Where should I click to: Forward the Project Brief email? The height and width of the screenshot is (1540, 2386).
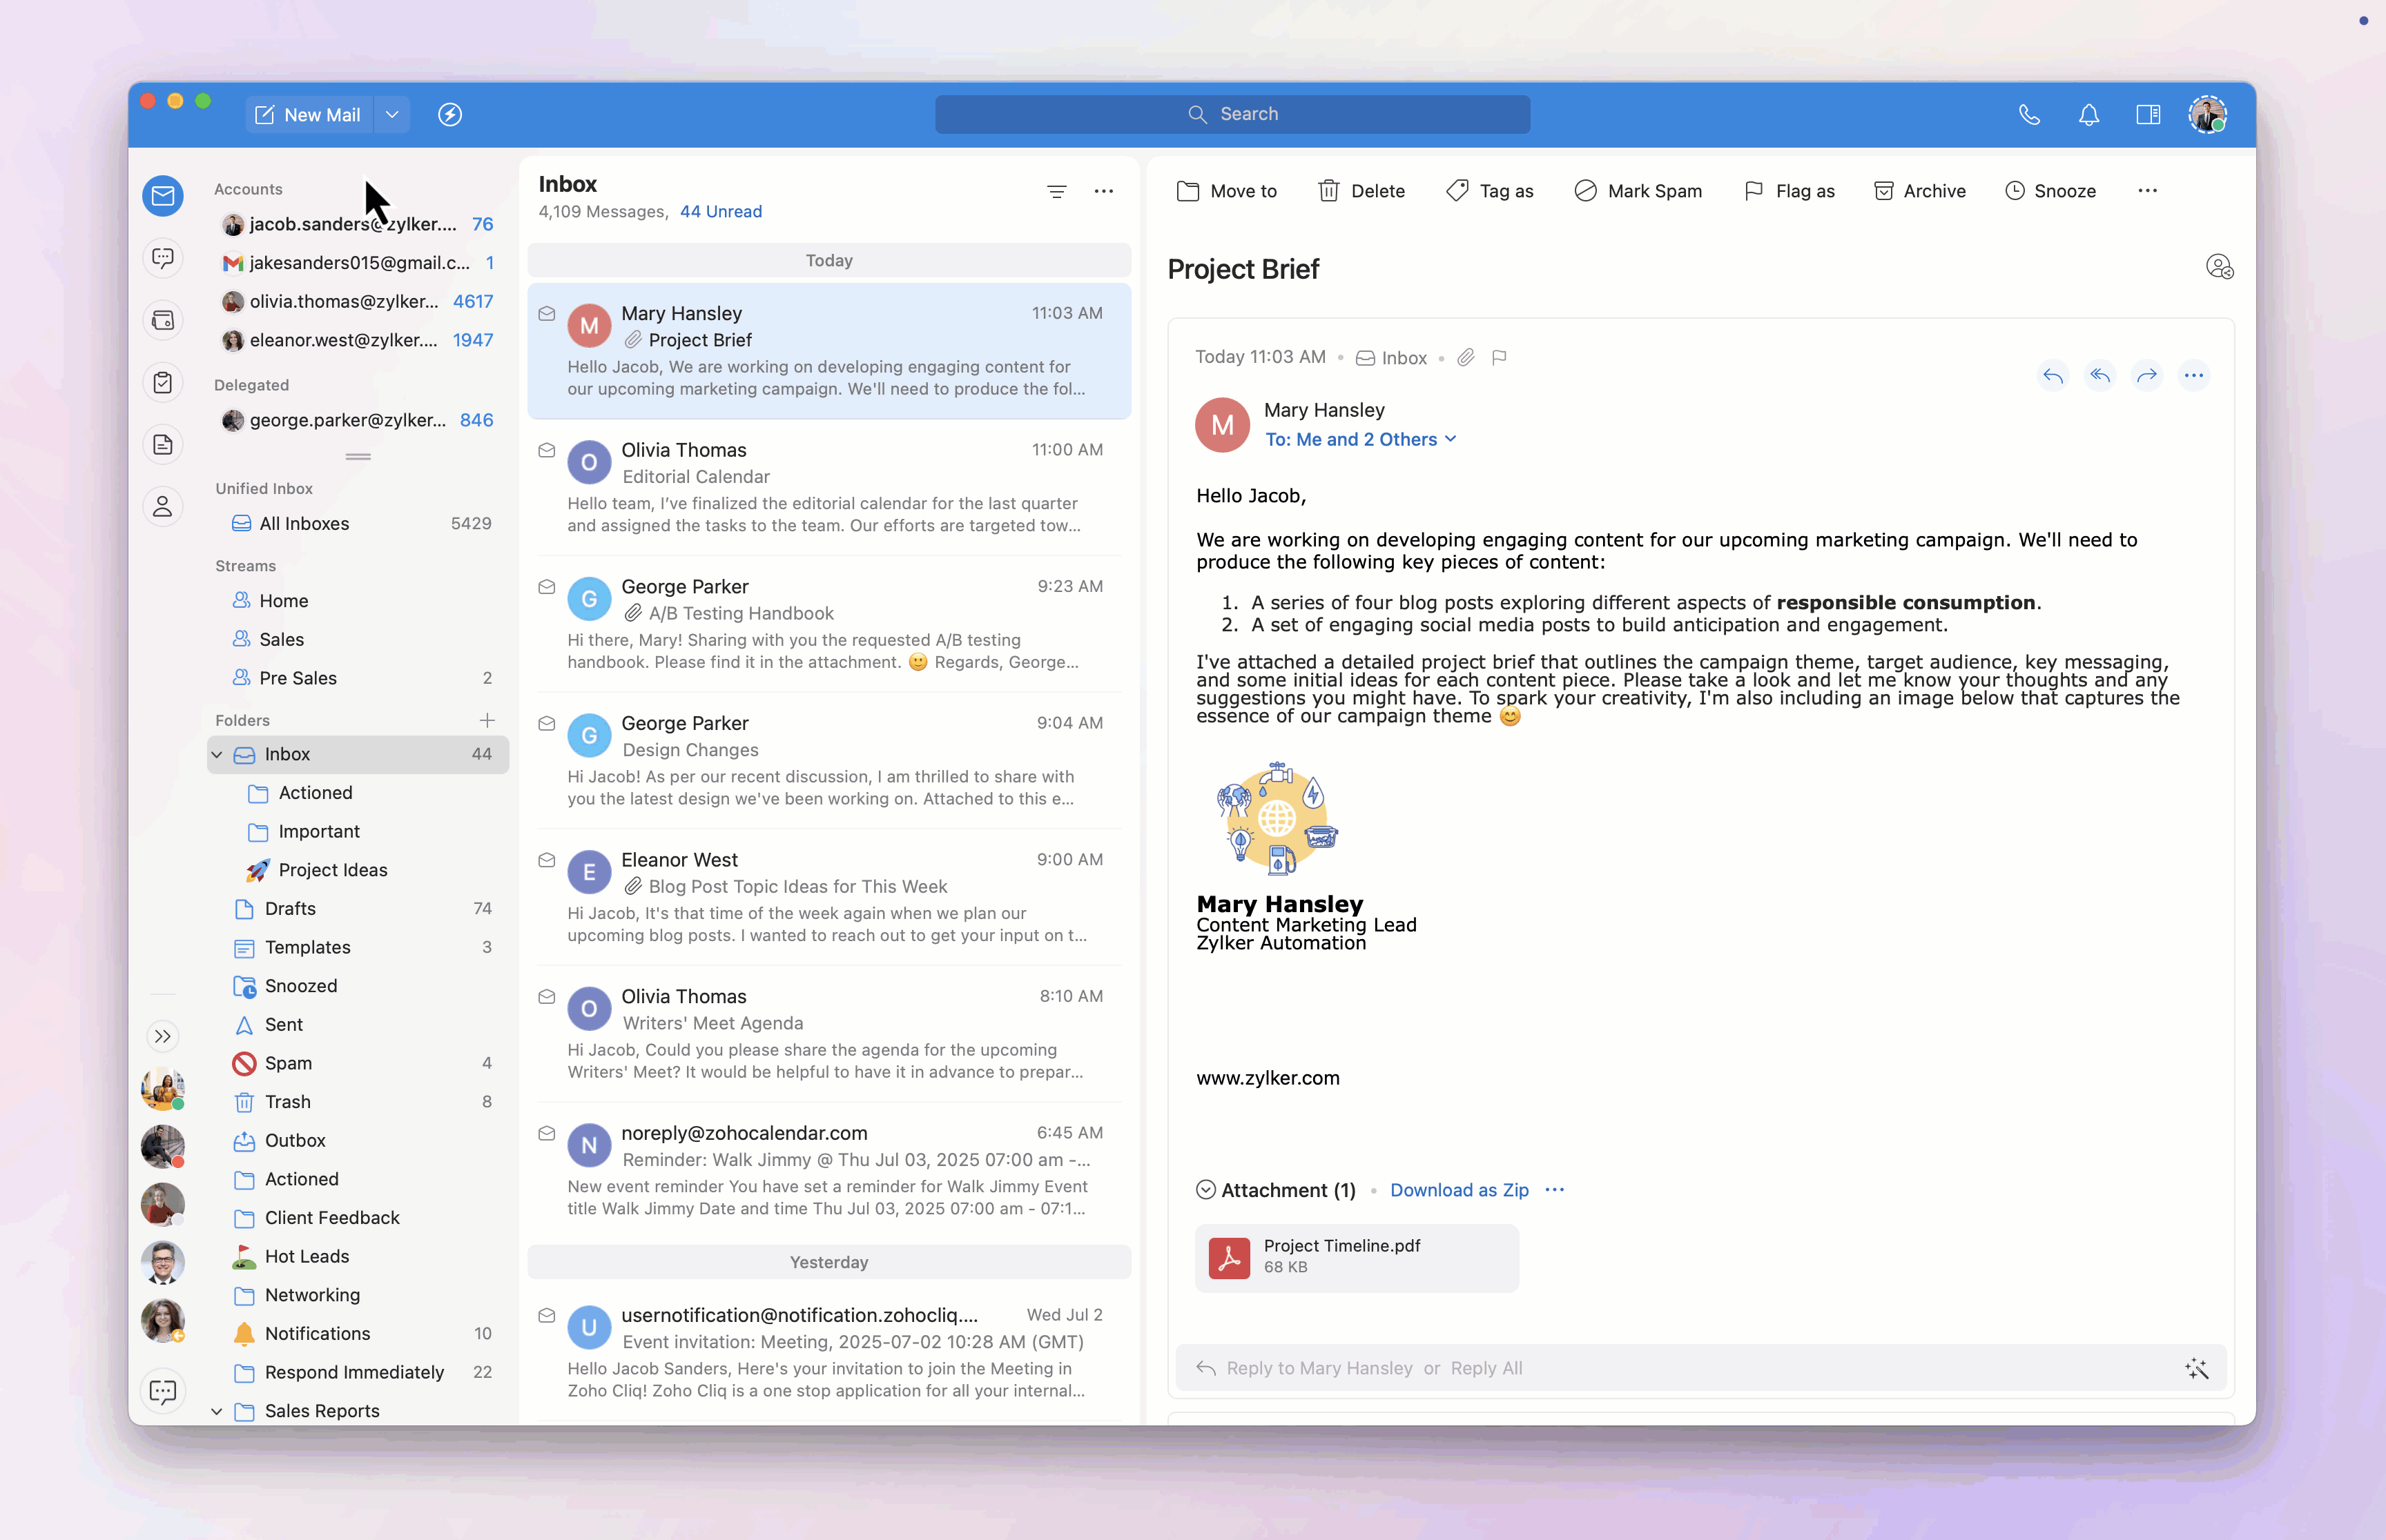pyautogui.click(x=2146, y=376)
